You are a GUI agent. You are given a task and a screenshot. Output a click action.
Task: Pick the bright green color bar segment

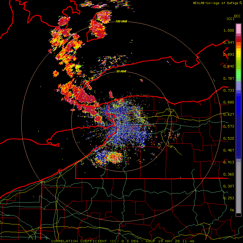(238, 74)
